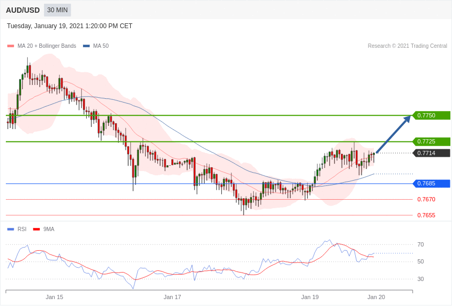Viewport: 452px width, 306px height.
Task: Click the MA 50 legend color swatch
Action: click(x=87, y=46)
